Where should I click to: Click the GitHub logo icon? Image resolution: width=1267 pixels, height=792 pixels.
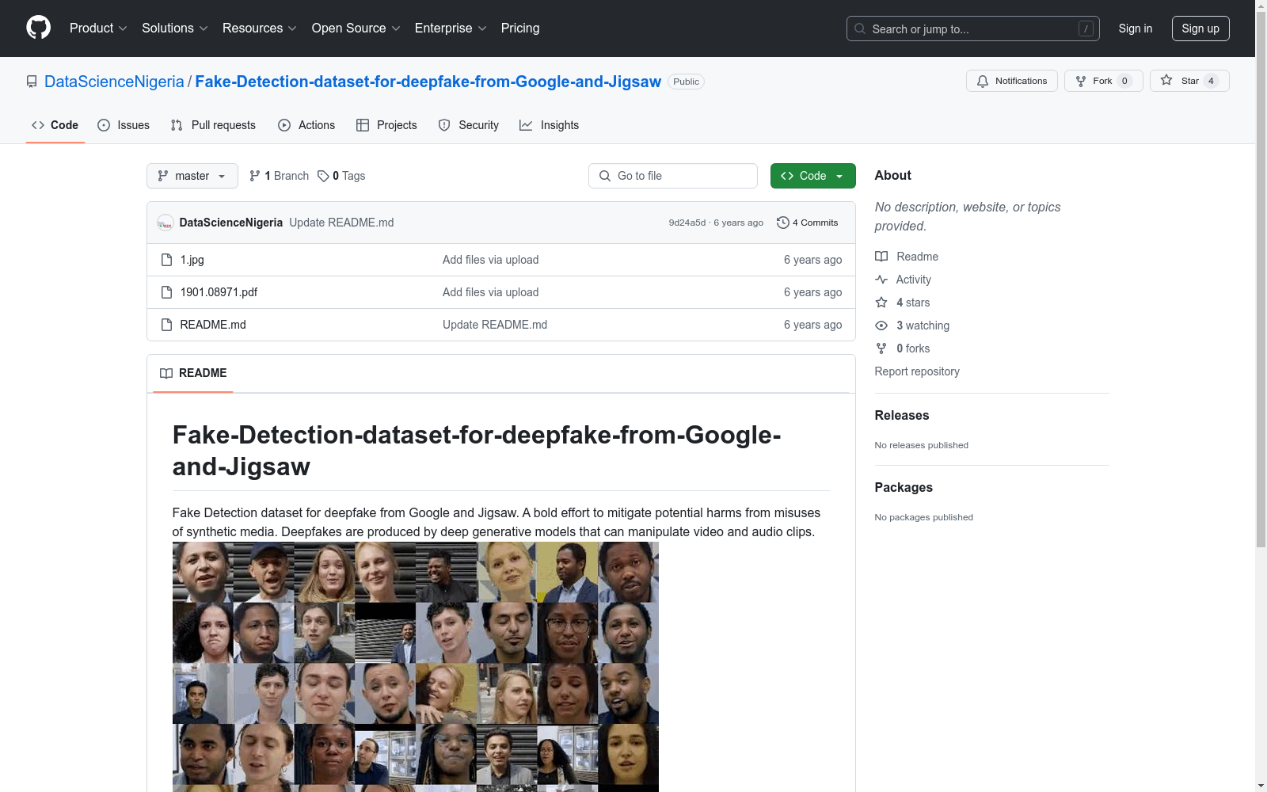pos(38,28)
